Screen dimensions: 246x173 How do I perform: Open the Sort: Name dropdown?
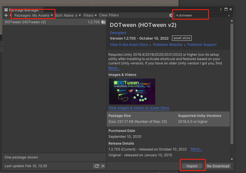click(x=68, y=15)
